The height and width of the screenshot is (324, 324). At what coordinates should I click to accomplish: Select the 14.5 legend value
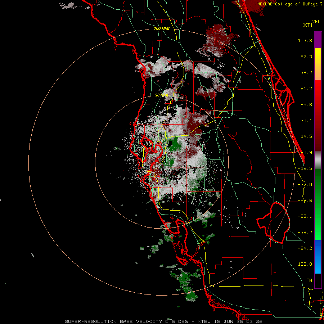click(306, 136)
